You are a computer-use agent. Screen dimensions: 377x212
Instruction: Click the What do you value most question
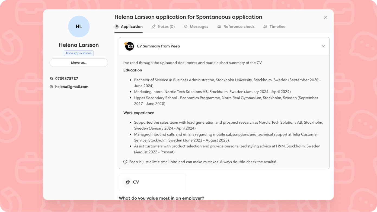coord(161,198)
